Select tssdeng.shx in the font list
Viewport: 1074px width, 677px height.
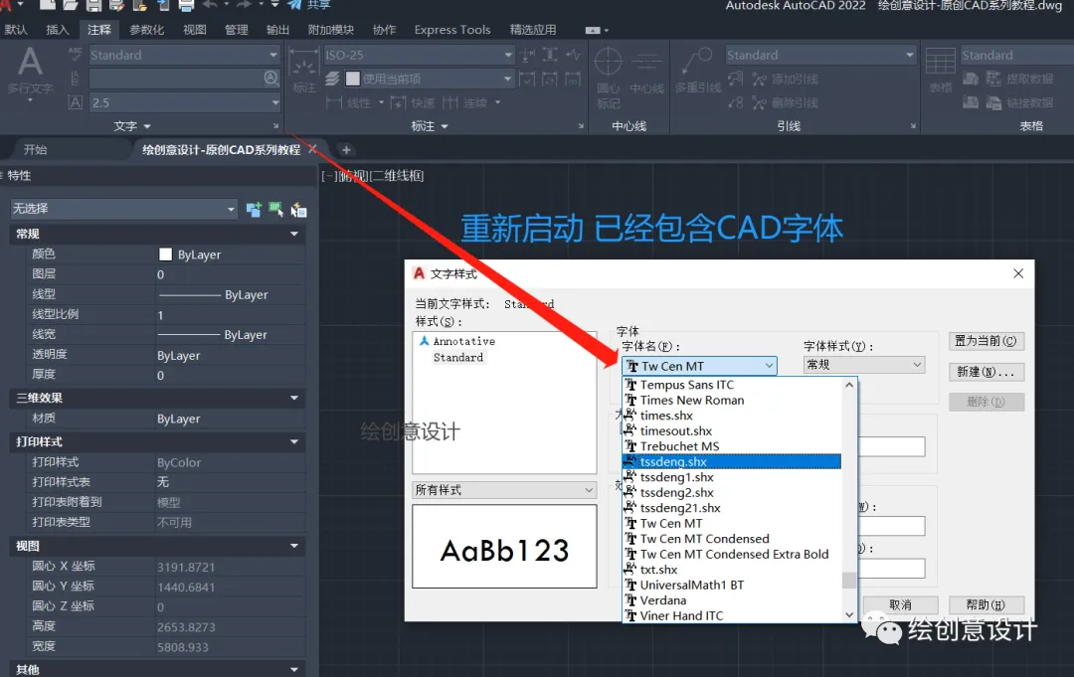732,462
